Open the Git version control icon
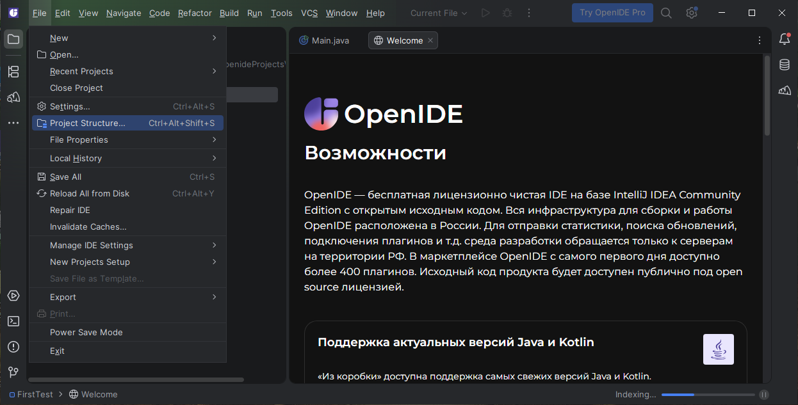The image size is (798, 405). click(13, 372)
